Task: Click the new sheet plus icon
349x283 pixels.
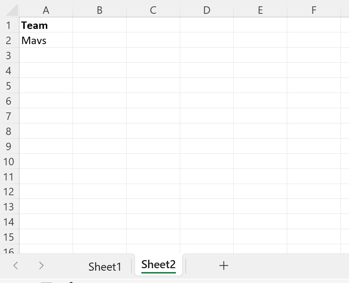Action: coord(224,265)
